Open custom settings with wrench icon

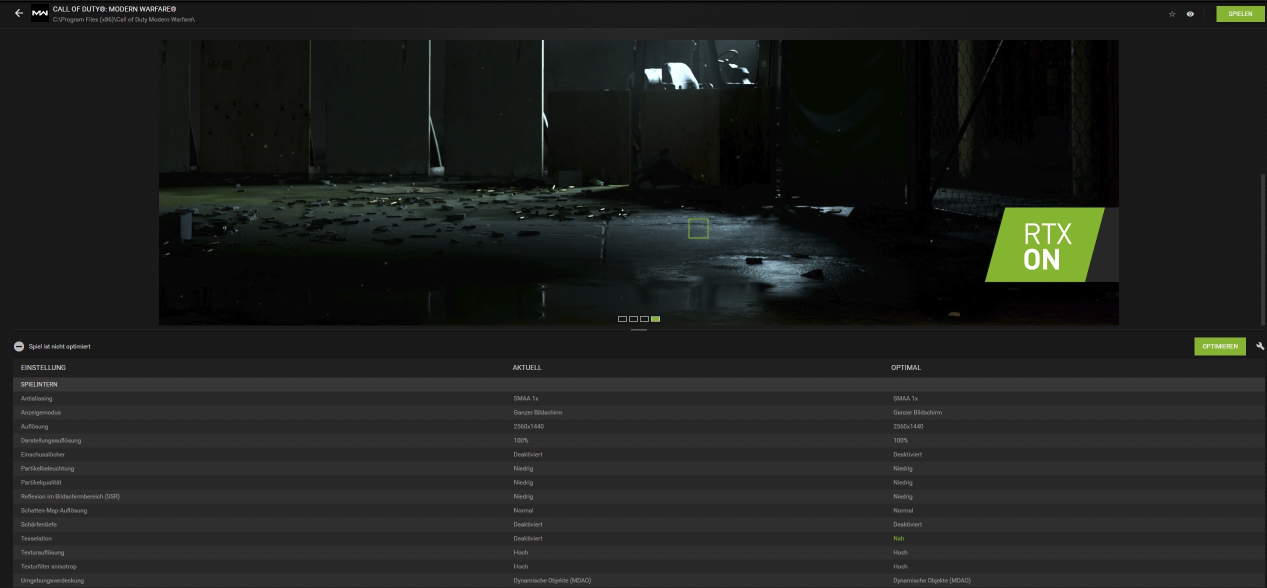(1260, 346)
